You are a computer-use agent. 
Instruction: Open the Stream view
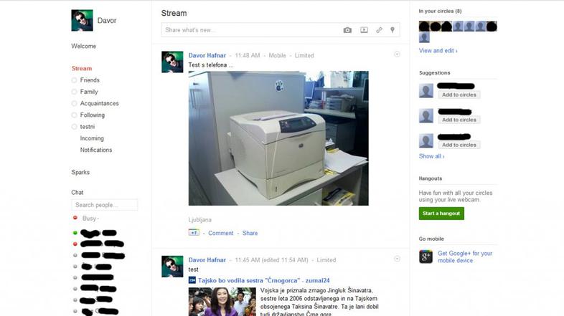(x=82, y=68)
